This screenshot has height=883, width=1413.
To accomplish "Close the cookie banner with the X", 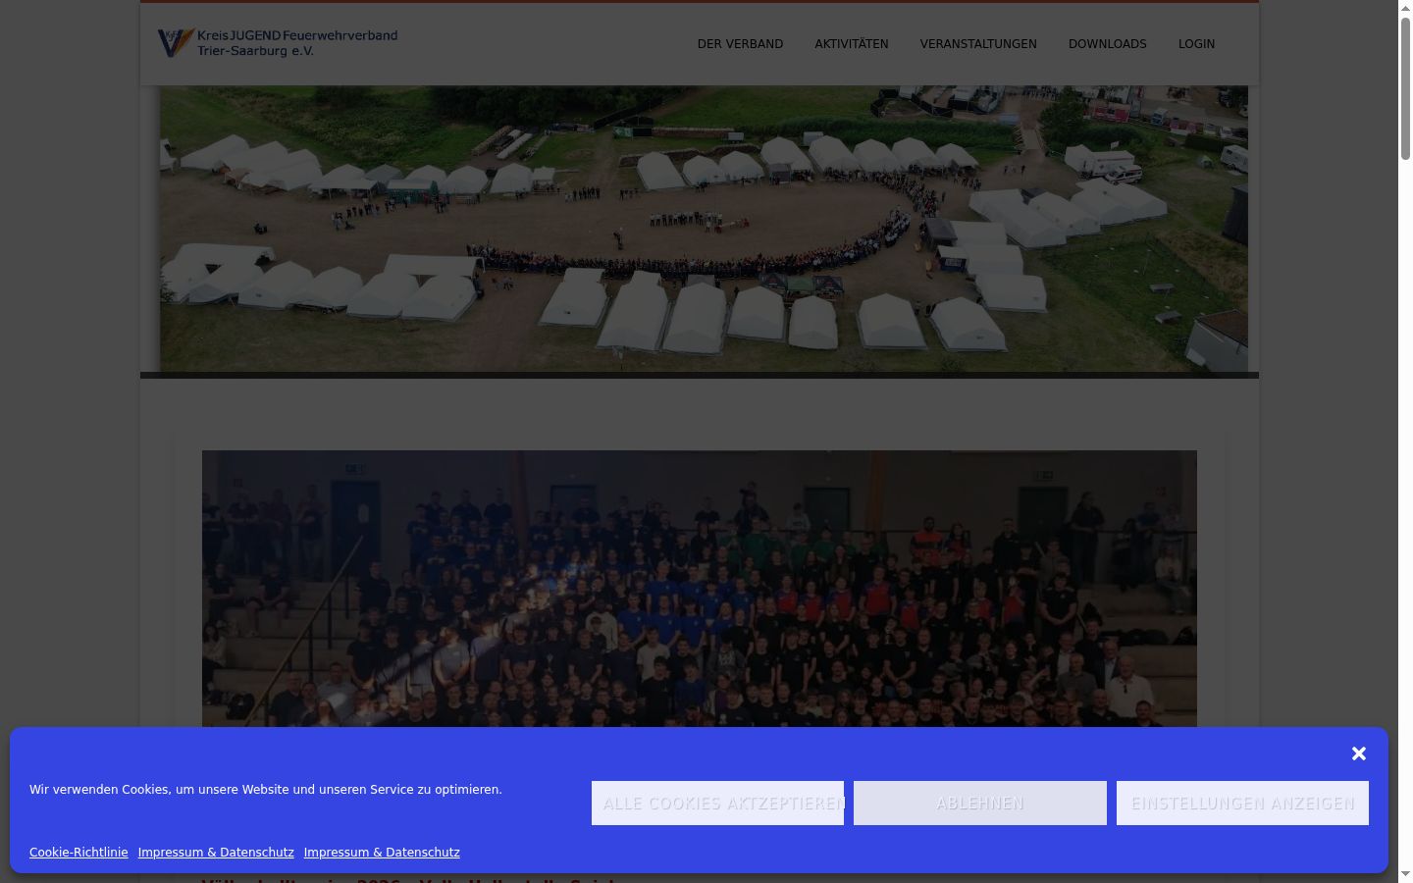I will (1359, 753).
